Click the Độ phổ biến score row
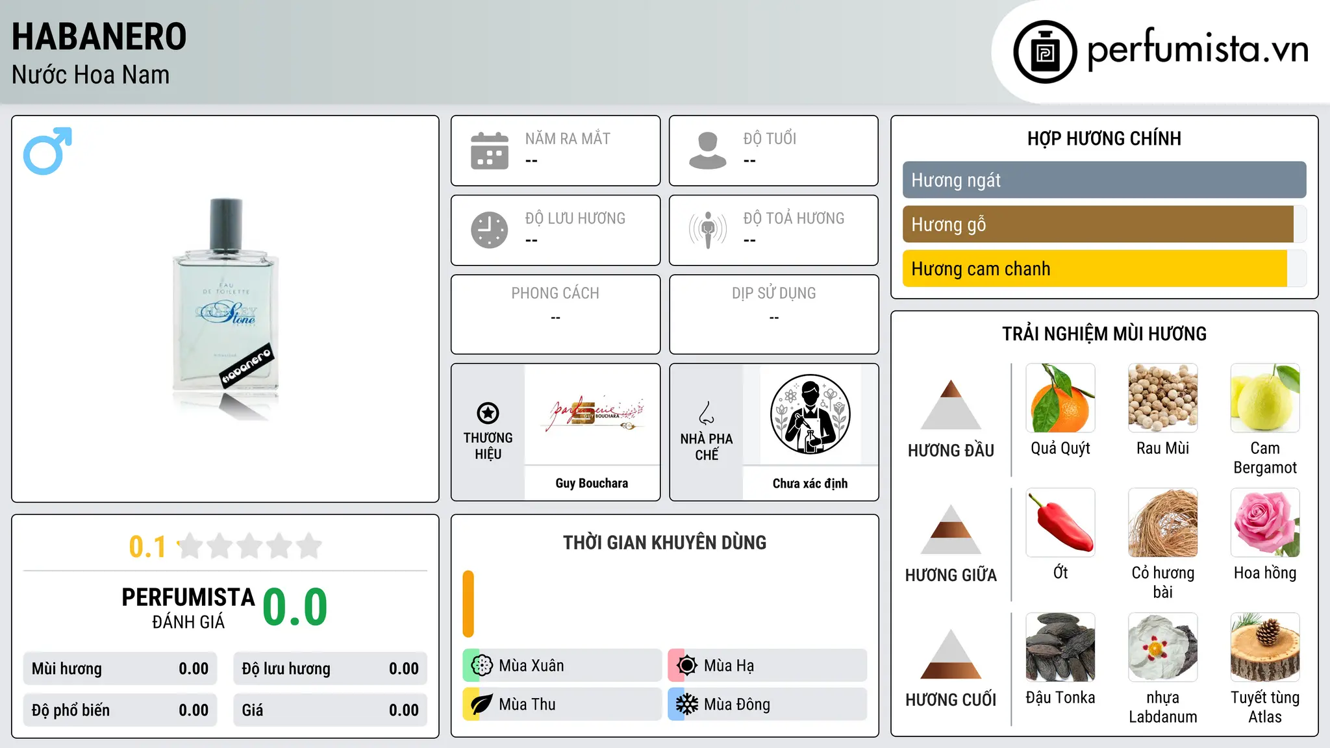This screenshot has width=1330, height=748. click(x=120, y=710)
